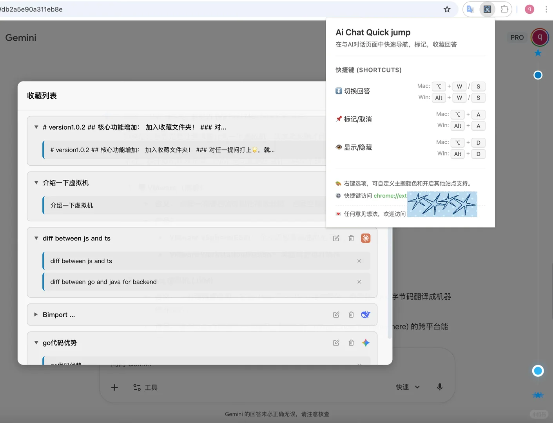Delete the 'diff between js and ts' folder
Screen dimensions: 553x423
click(x=351, y=238)
